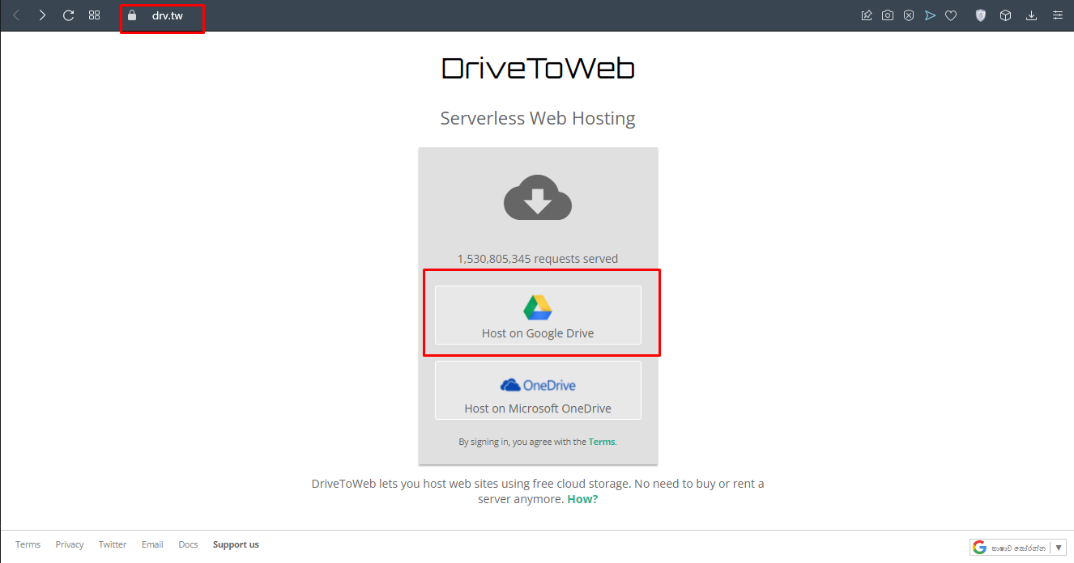Open the Email footer link
The width and height of the screenshot is (1074, 563).
pos(152,544)
